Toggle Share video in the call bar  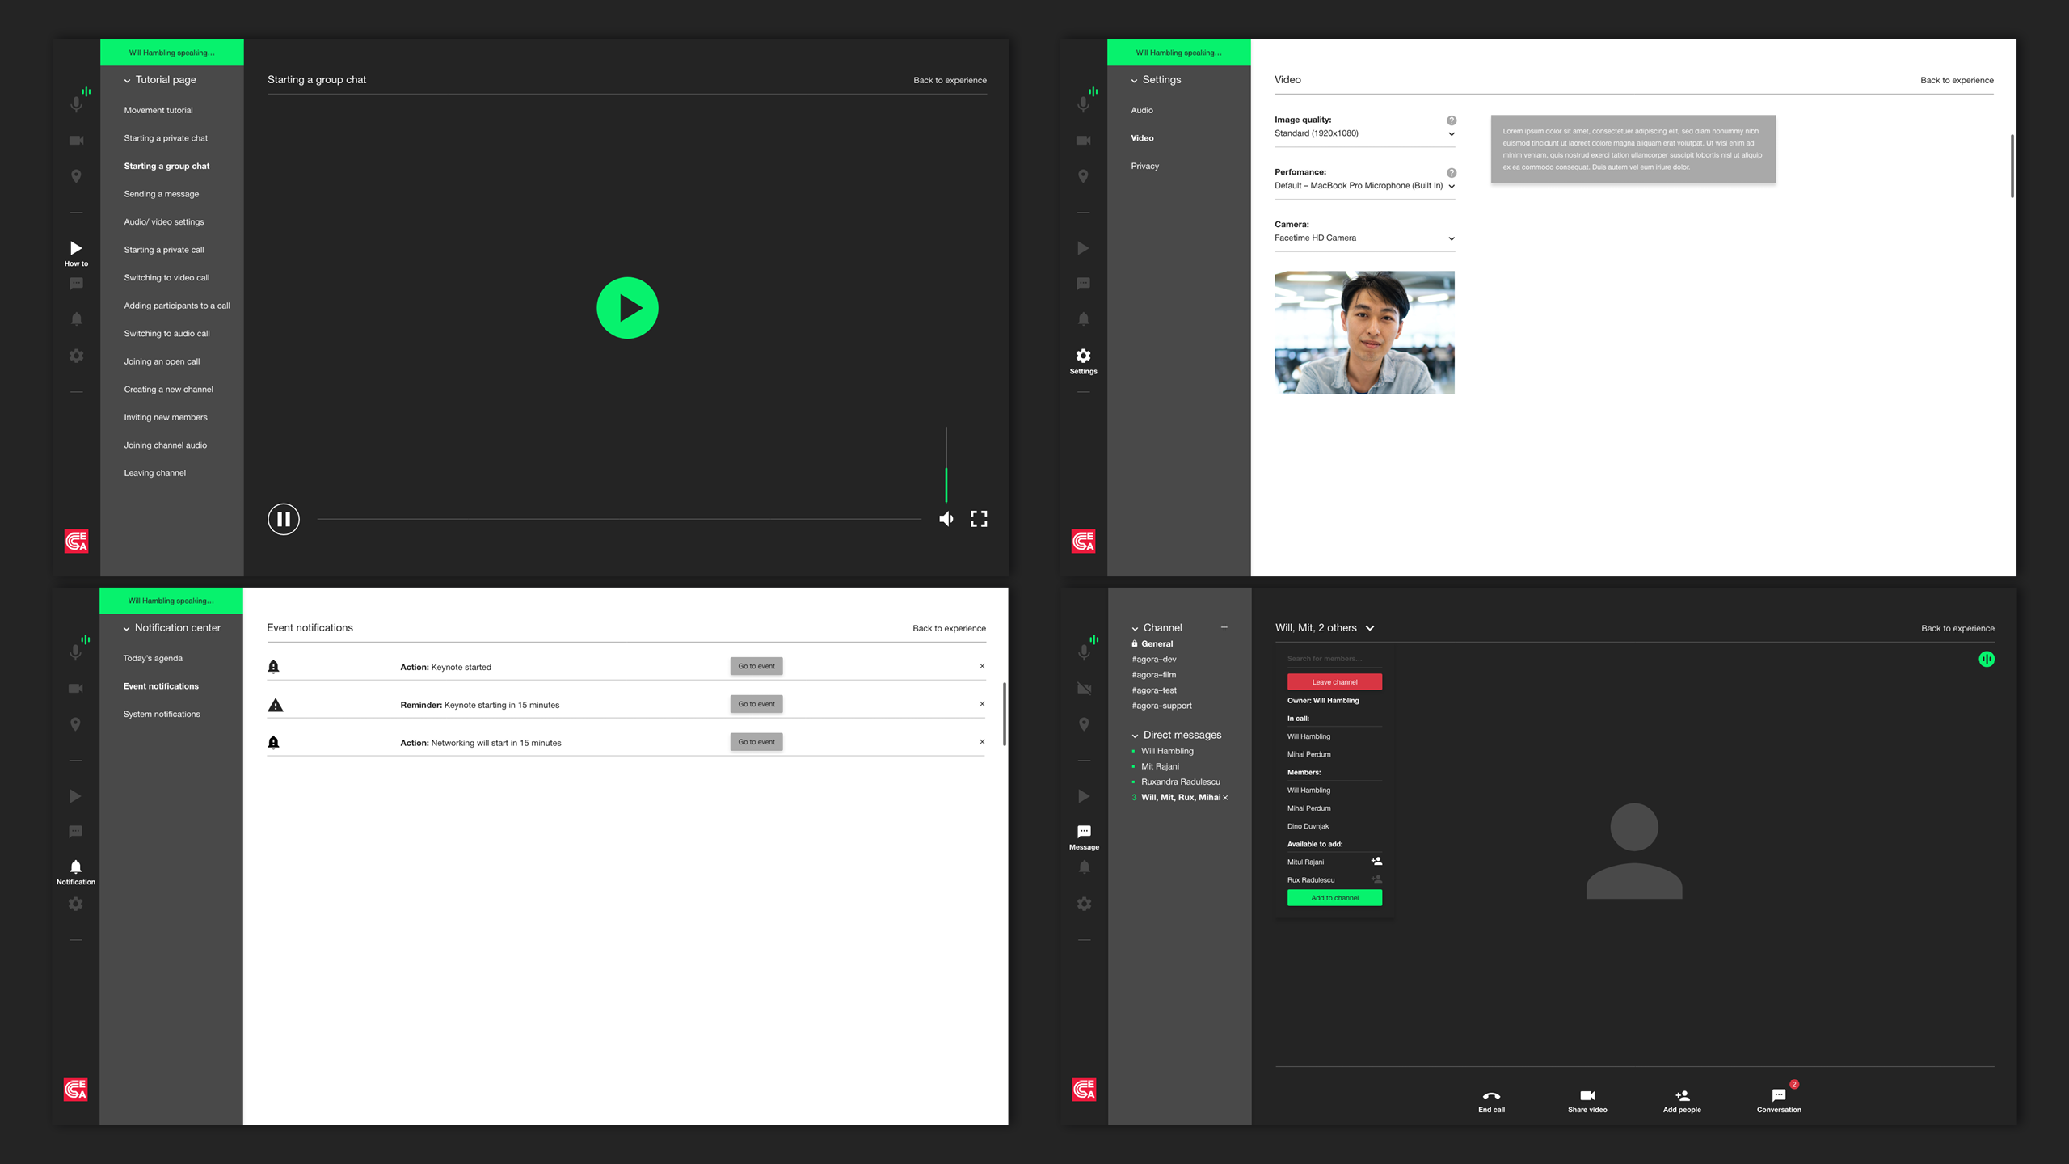click(1587, 1096)
